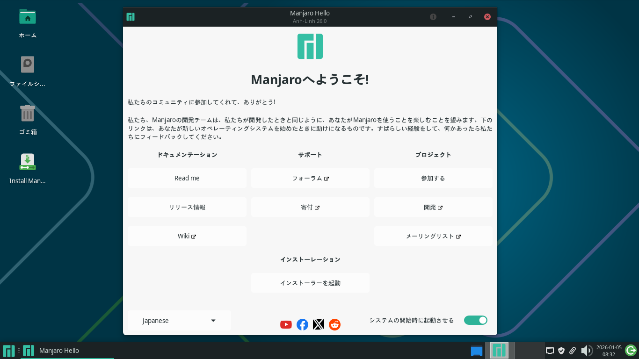639x359 pixels.
Task: Click the ドキュメンテーション section heading
Action: pos(187,155)
